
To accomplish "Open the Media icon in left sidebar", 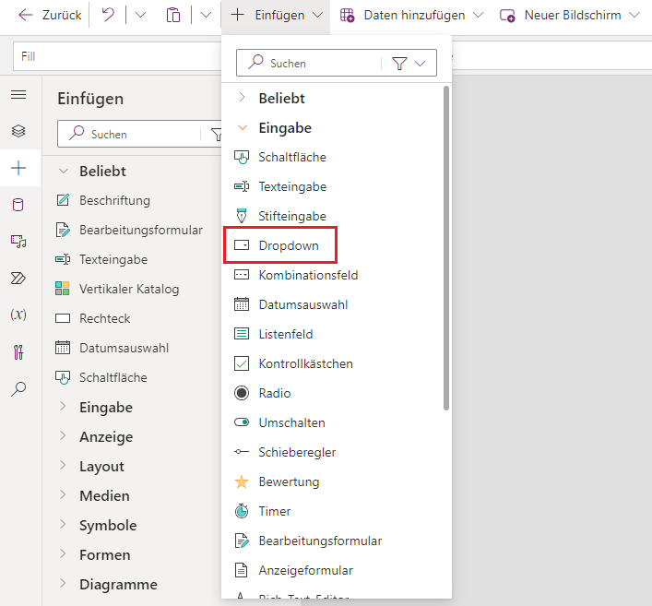I will click(x=18, y=241).
